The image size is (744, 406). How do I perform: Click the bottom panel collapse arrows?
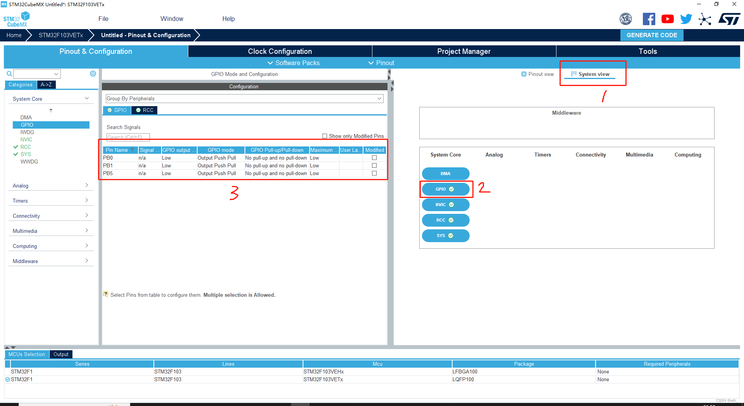(10, 348)
